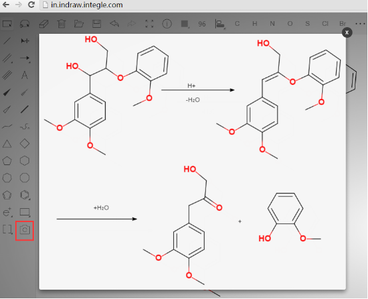Choose the benzene ring tool
The height and width of the screenshot is (299, 368).
pos(25,195)
